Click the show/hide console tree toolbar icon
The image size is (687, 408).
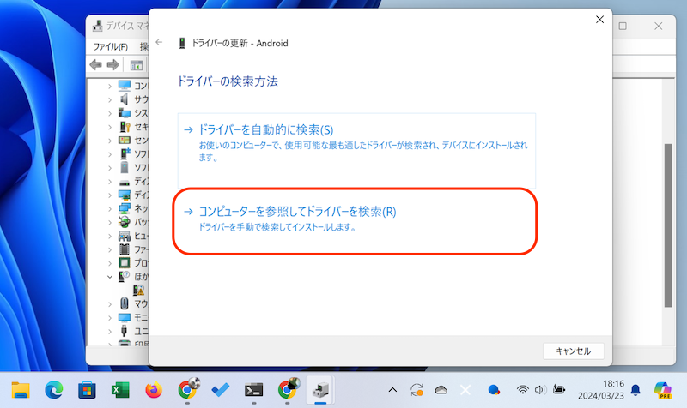136,65
